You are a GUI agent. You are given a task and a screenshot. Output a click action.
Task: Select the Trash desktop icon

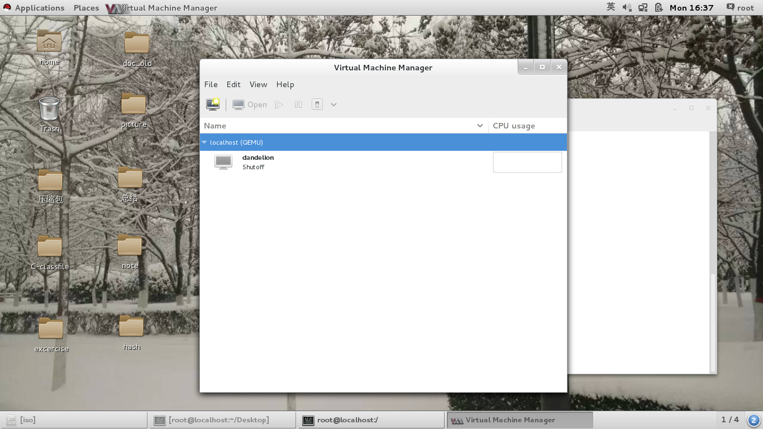49,114
